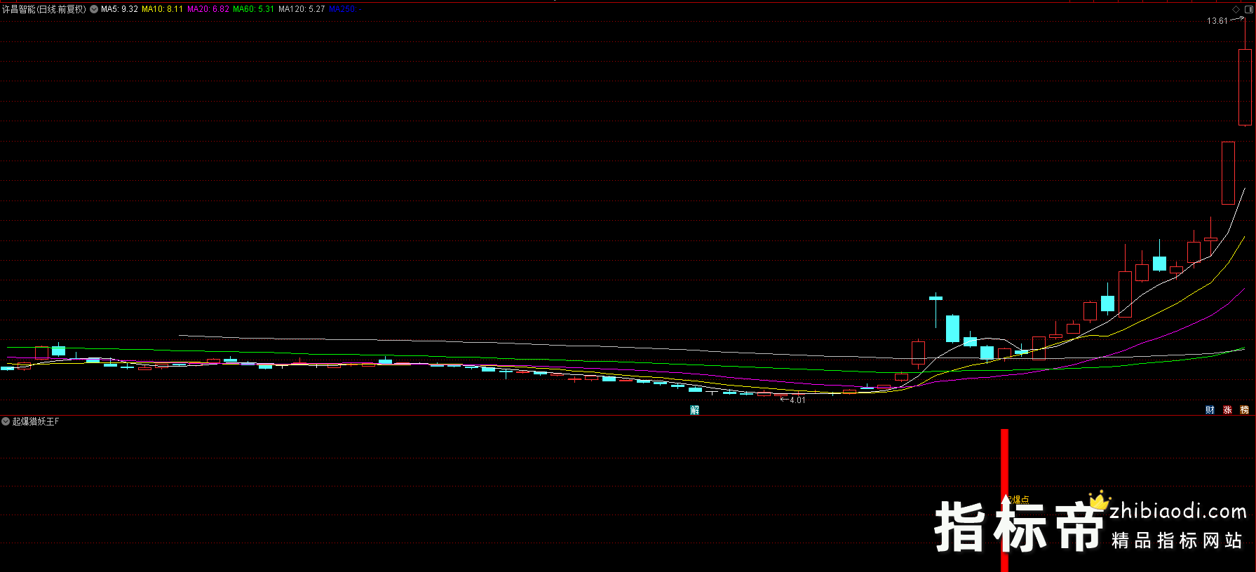
Task: Select the MA5 moving average label
Action: (x=119, y=9)
